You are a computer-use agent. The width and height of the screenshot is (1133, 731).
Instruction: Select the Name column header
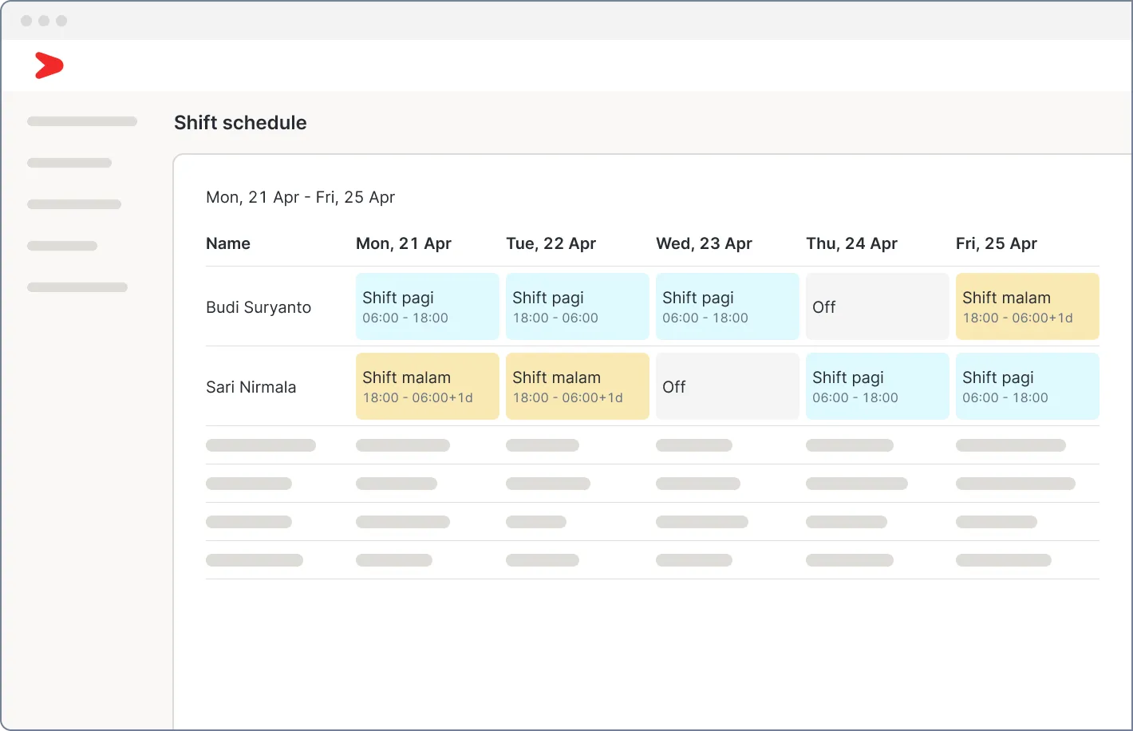(228, 243)
